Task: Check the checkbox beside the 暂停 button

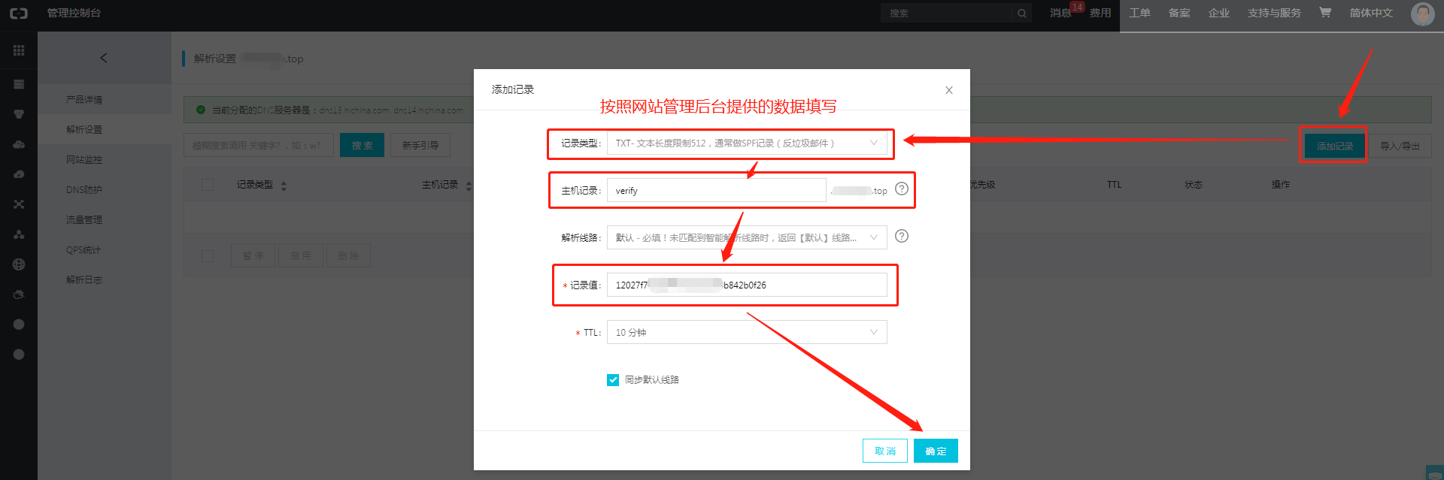Action: click(x=208, y=256)
